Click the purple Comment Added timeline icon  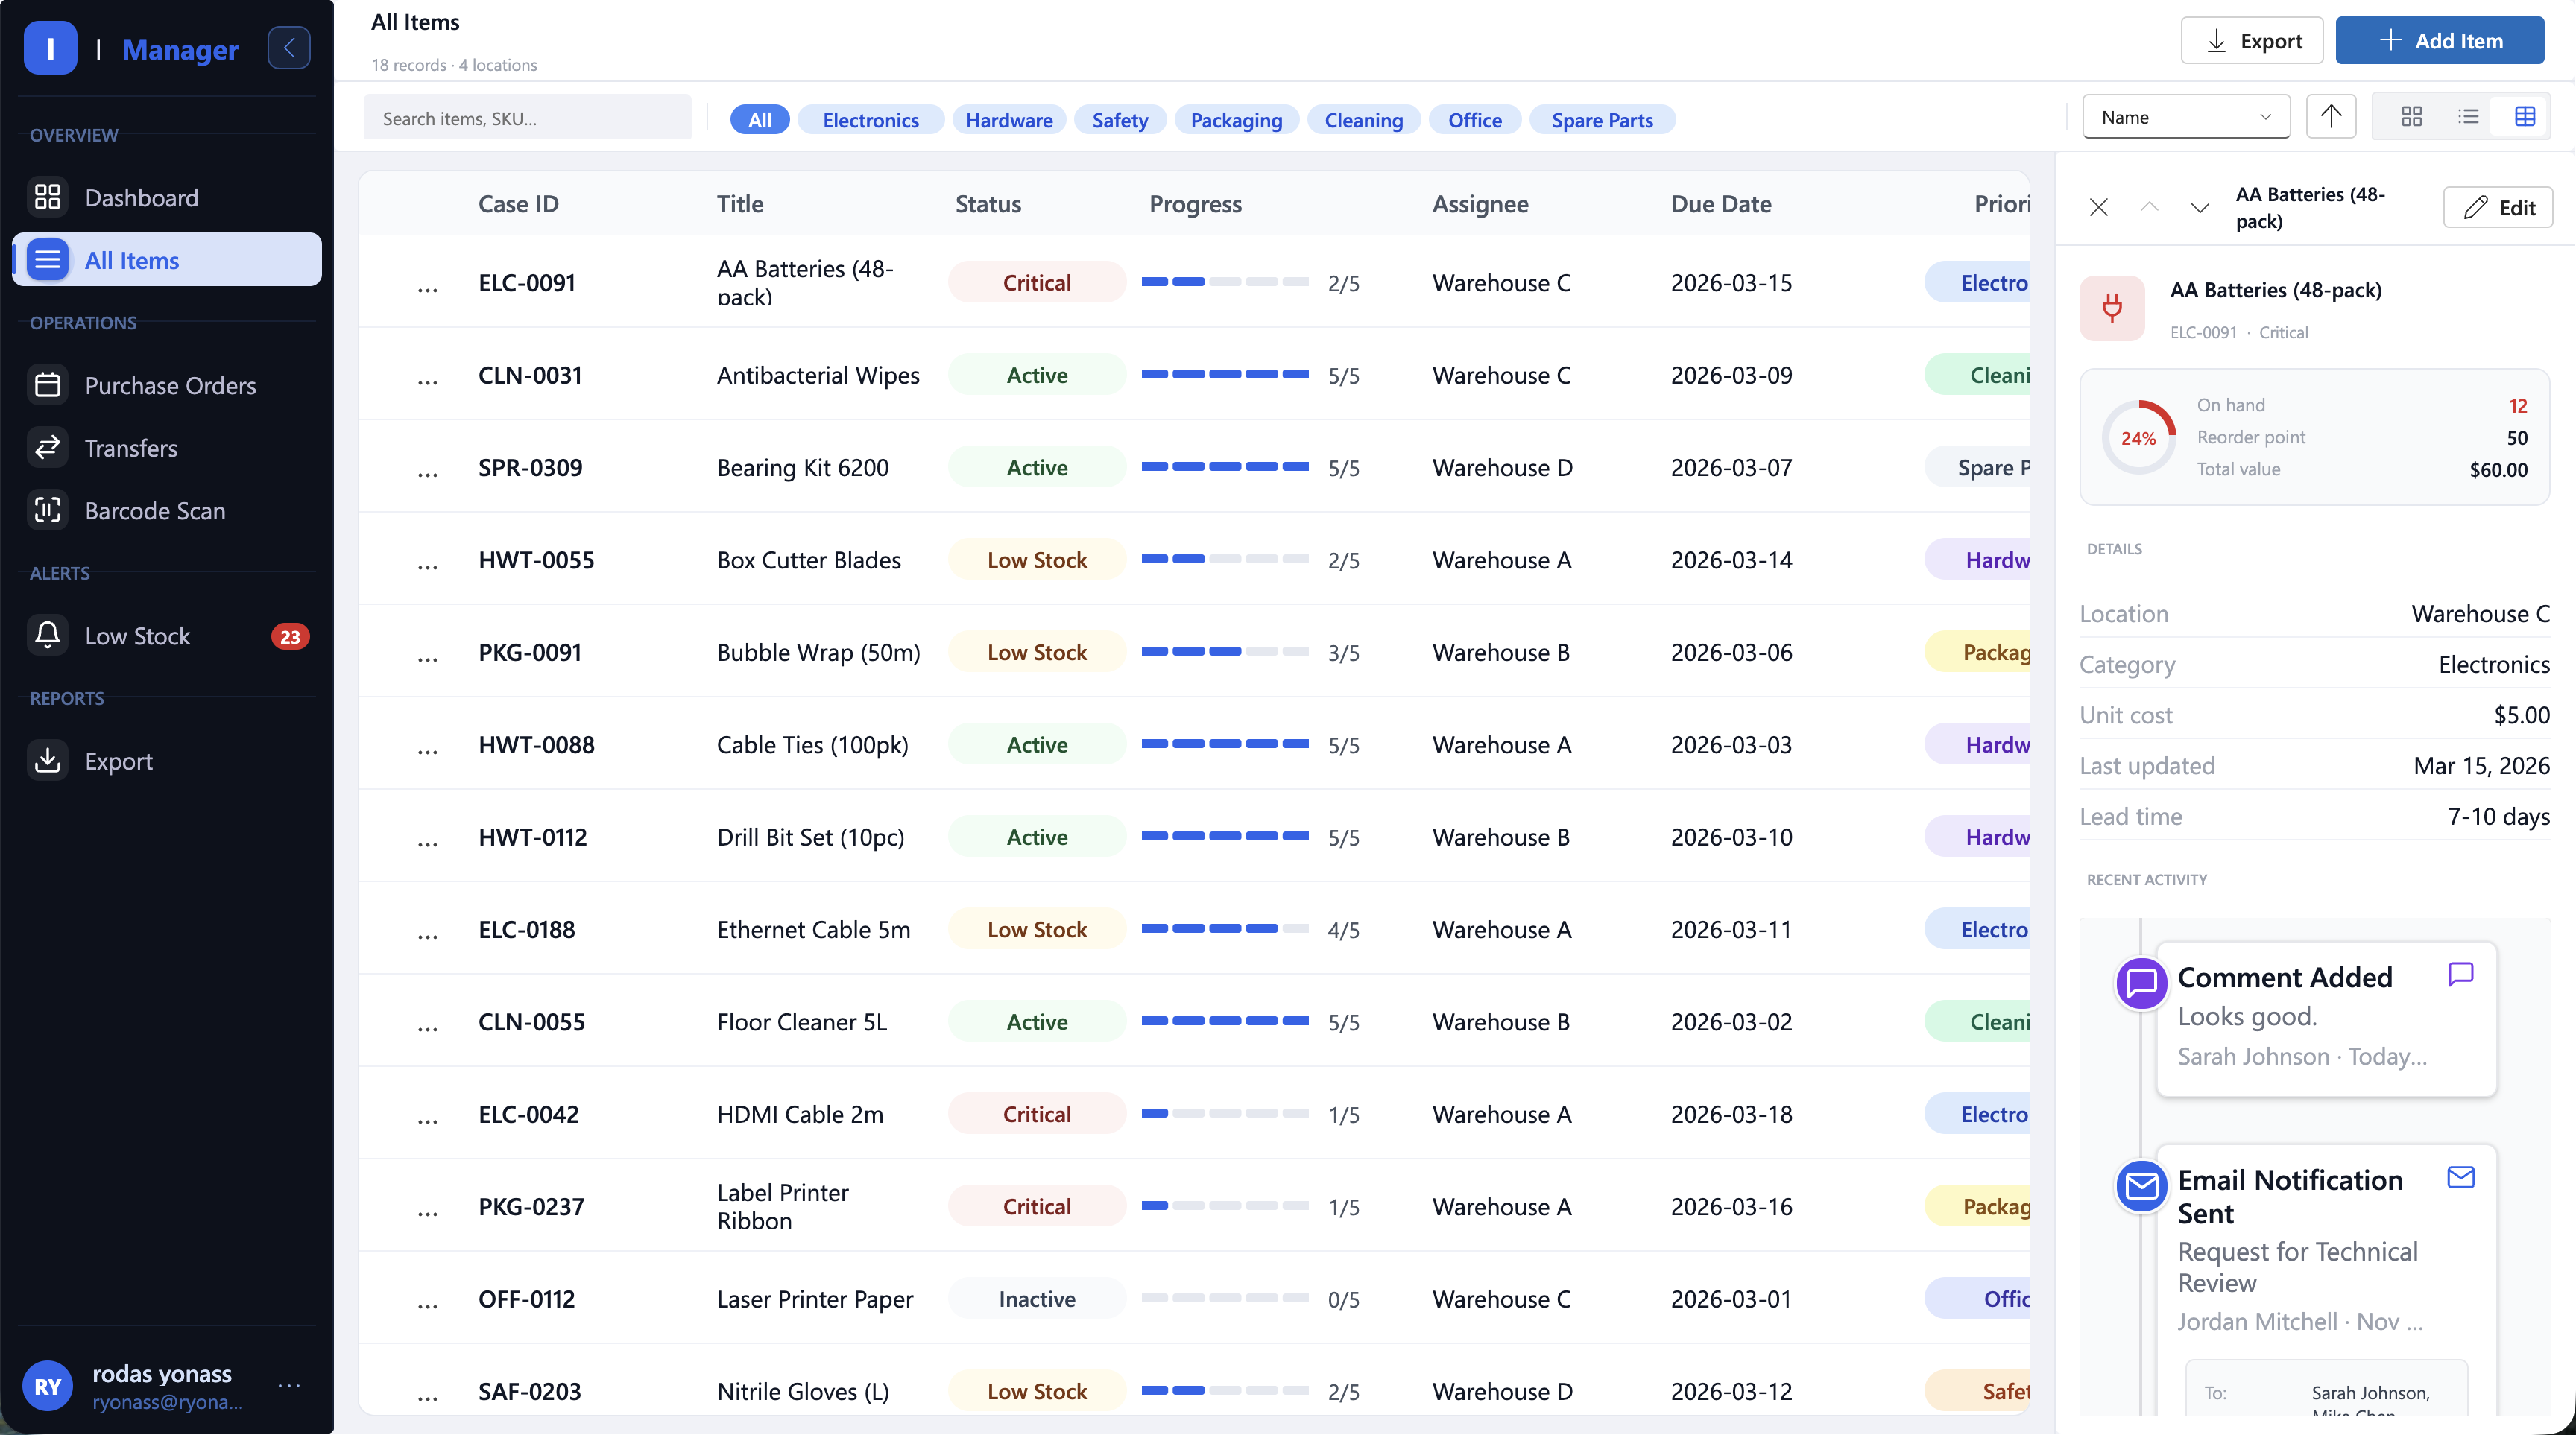2141,983
